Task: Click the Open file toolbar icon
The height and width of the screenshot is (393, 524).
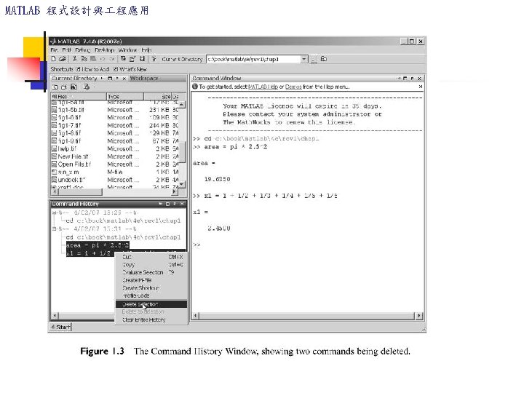Action: tap(62, 59)
